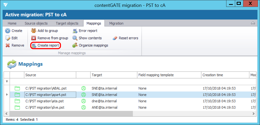The image size is (260, 125).
Task: Click Organize mappings icon
Action: coord(75,46)
